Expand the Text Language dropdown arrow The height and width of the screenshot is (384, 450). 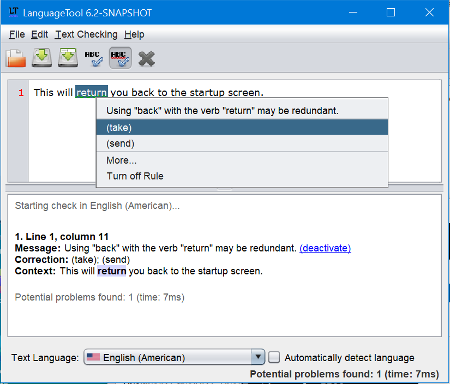258,357
